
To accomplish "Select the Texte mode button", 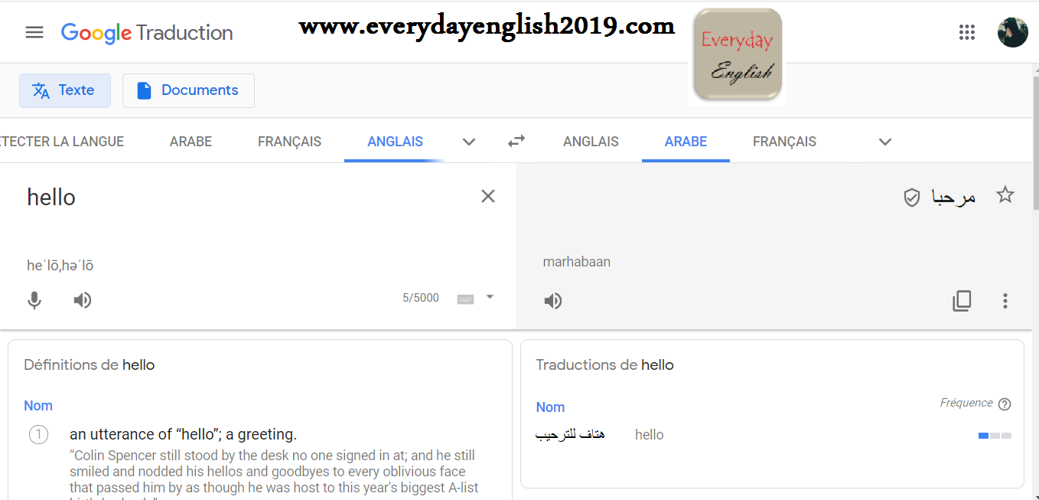I will (x=65, y=90).
